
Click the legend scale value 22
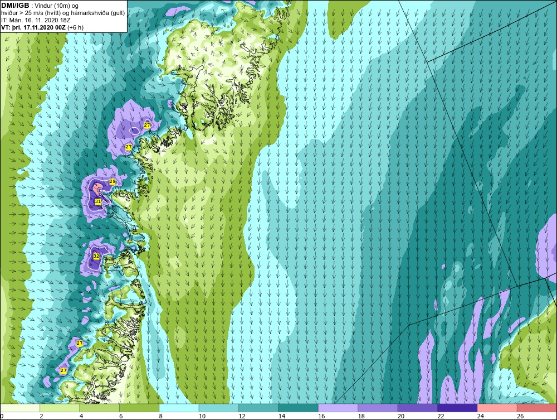coord(441,416)
